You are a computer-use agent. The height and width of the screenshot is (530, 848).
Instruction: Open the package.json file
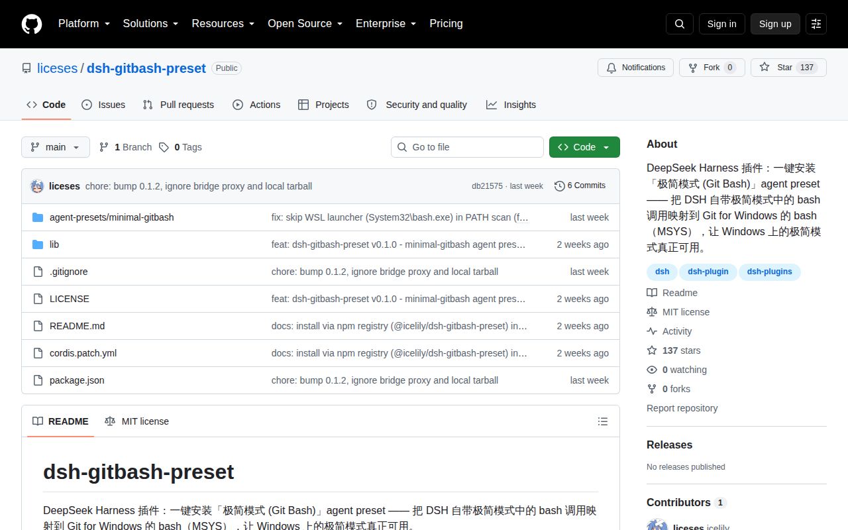[x=77, y=380]
